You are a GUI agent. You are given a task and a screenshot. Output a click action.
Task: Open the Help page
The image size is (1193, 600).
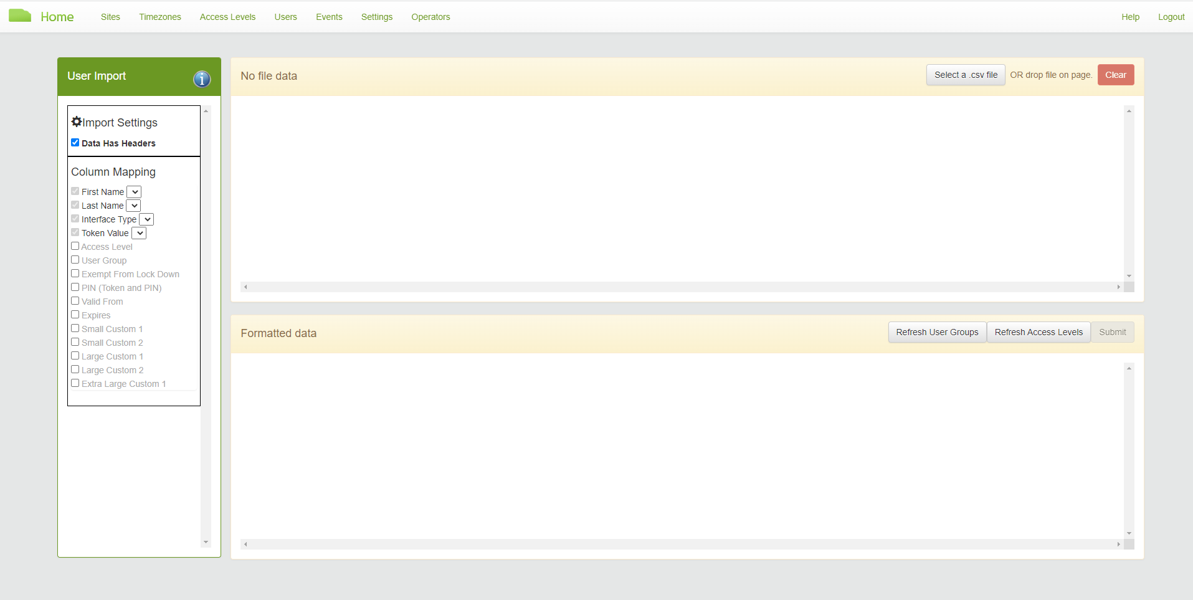click(1130, 17)
